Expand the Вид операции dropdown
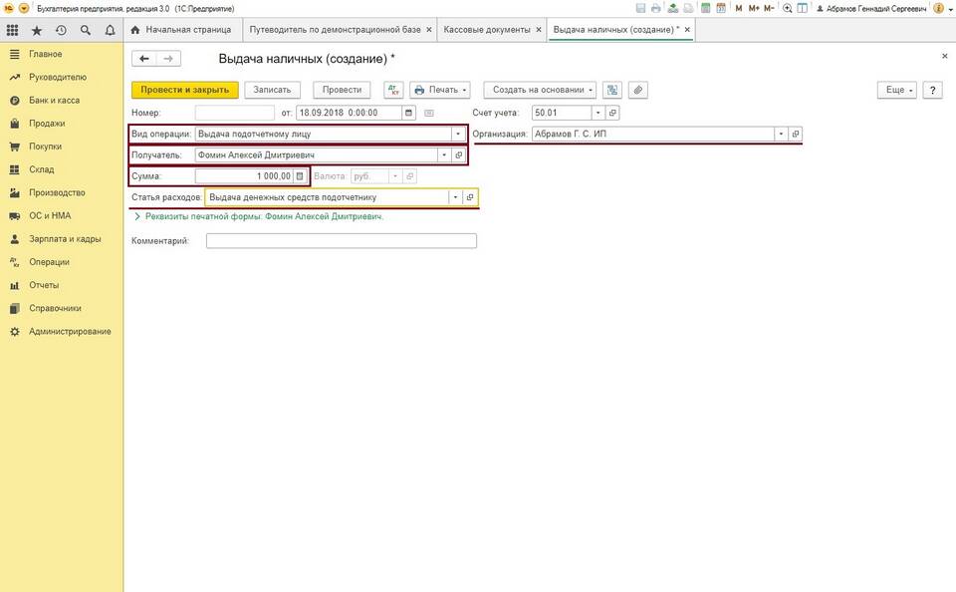This screenshot has width=956, height=592. (x=458, y=134)
